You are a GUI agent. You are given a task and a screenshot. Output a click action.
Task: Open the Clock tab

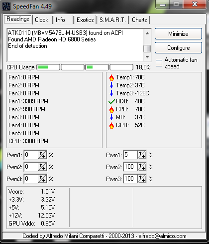tap(42, 20)
